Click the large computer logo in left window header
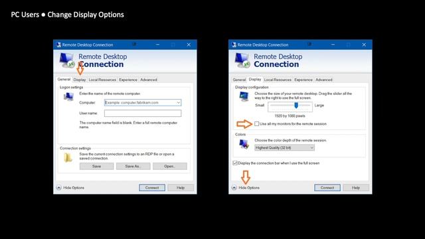The image size is (425, 239). 66,60
